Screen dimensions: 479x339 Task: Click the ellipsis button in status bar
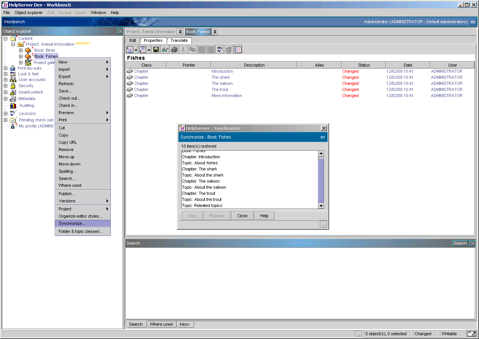[x=359, y=334]
